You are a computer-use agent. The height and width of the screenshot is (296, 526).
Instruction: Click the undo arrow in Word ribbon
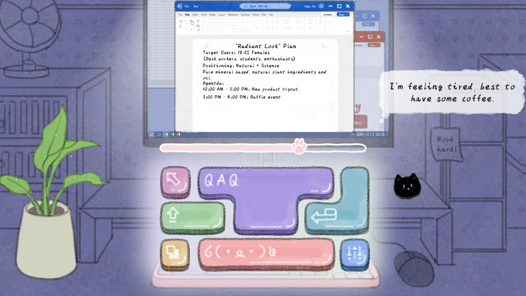(x=180, y=21)
